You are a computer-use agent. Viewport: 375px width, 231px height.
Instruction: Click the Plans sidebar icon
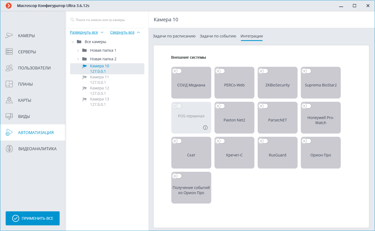pos(9,84)
